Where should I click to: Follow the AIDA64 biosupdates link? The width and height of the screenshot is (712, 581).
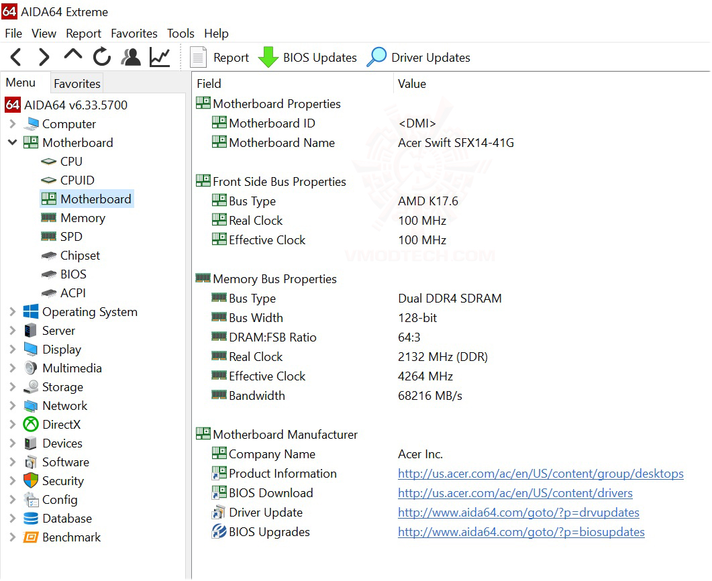click(x=521, y=532)
